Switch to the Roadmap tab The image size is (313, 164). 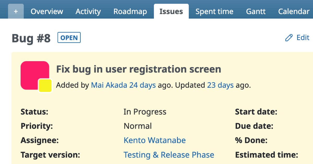130,11
